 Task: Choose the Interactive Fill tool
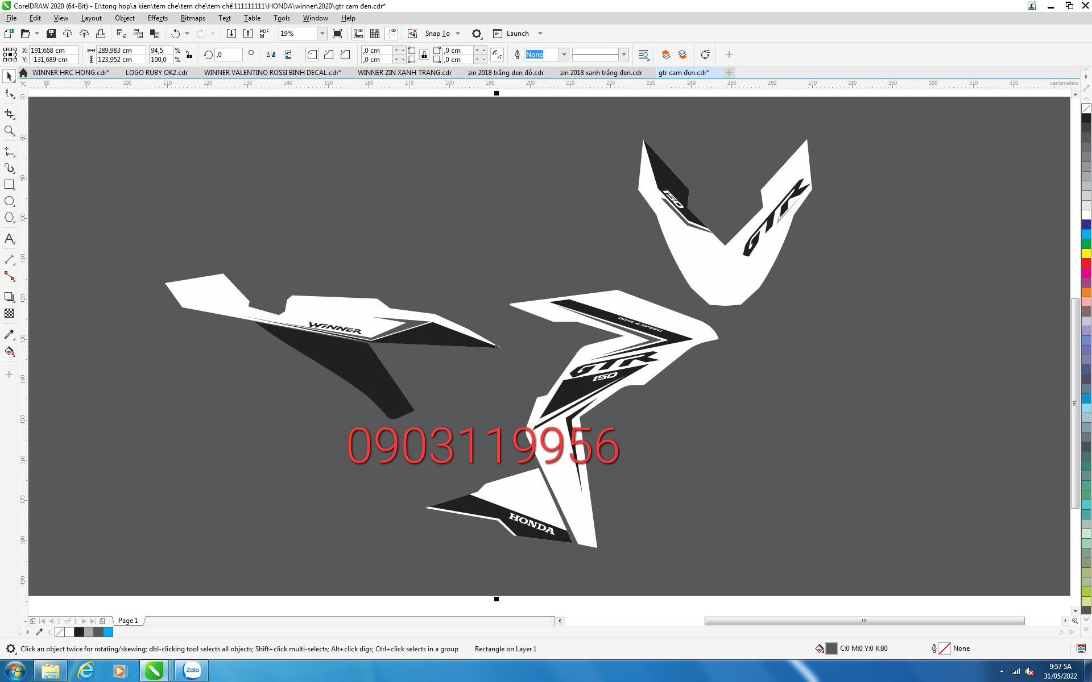click(x=9, y=351)
